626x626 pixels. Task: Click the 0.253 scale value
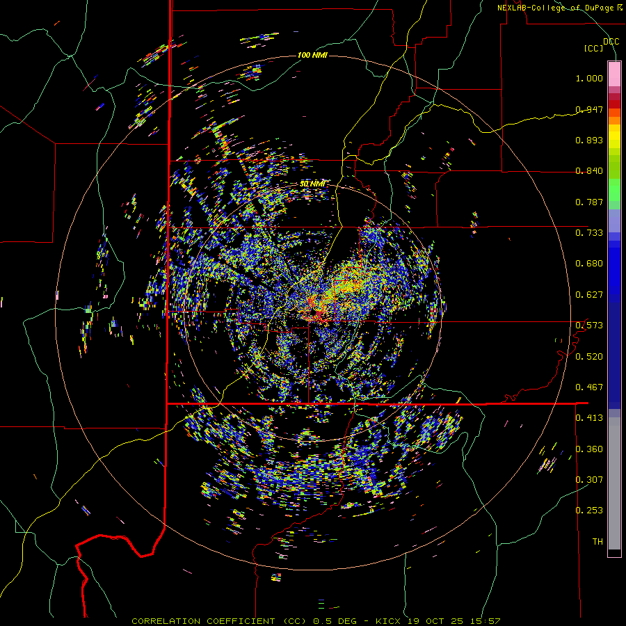tap(589, 511)
